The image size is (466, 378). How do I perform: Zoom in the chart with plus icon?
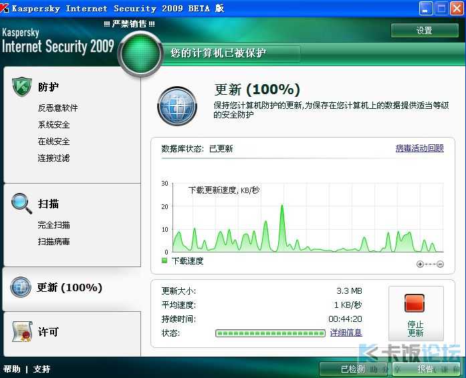[x=420, y=264]
